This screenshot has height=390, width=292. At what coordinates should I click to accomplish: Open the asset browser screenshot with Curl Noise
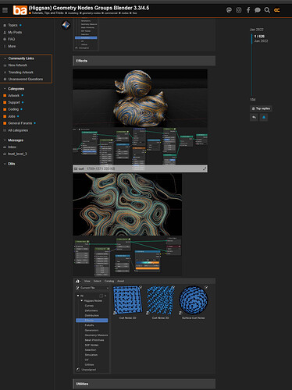(x=144, y=326)
